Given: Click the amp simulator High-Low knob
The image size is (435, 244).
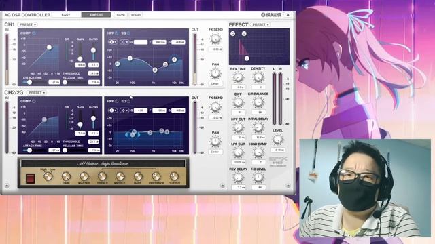Looking at the screenshot, I should point(48,176).
